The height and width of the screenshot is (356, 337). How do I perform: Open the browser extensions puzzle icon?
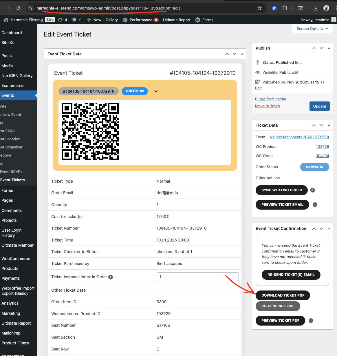285,8
